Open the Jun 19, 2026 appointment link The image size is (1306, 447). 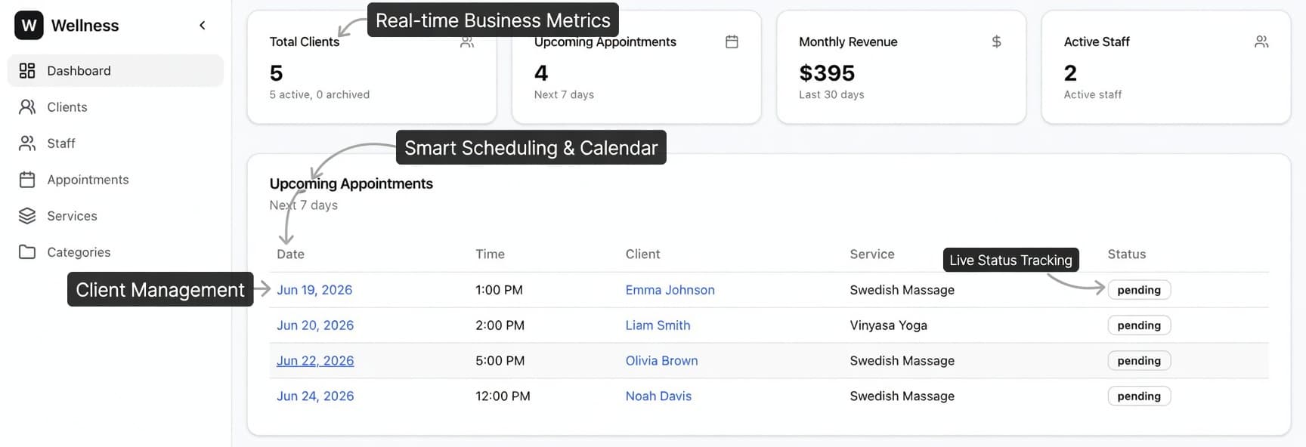[314, 290]
